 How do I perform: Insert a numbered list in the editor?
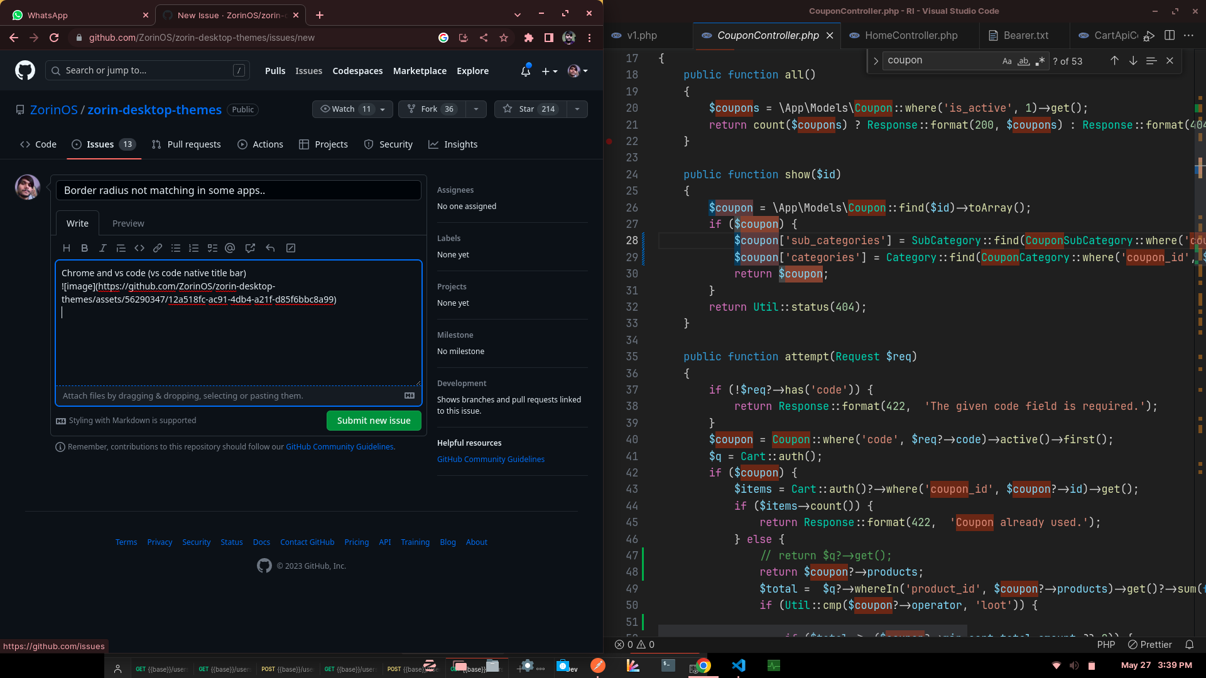click(193, 248)
